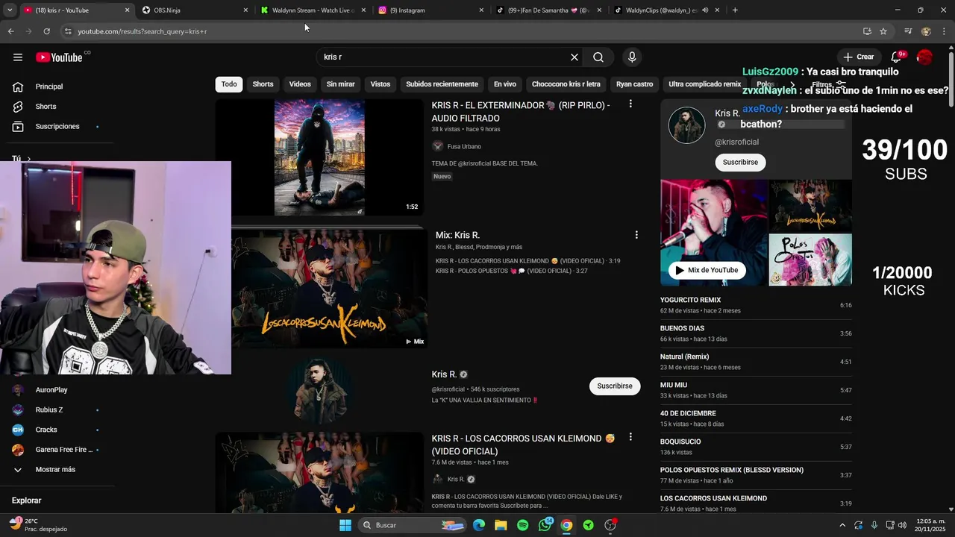This screenshot has width=955, height=537.
Task: Open YOGURCITO REMIX in the side list
Action: [x=756, y=305]
